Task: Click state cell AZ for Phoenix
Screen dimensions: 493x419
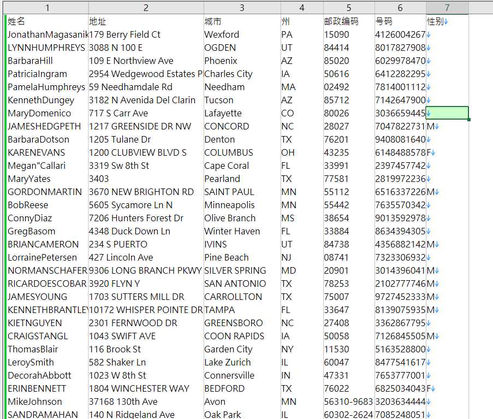Action: [302, 61]
